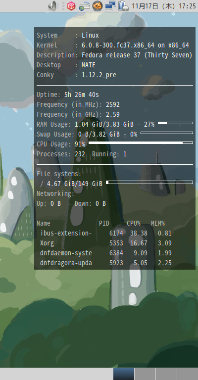Click the Processes count '232'

tap(80, 154)
